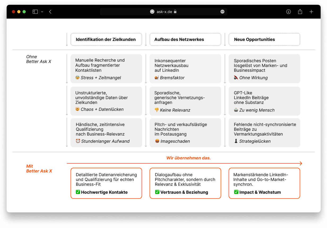Viewport: 327px width, 228px height.
Task: Go back with the back arrow
Action: pyautogui.click(x=50, y=12)
